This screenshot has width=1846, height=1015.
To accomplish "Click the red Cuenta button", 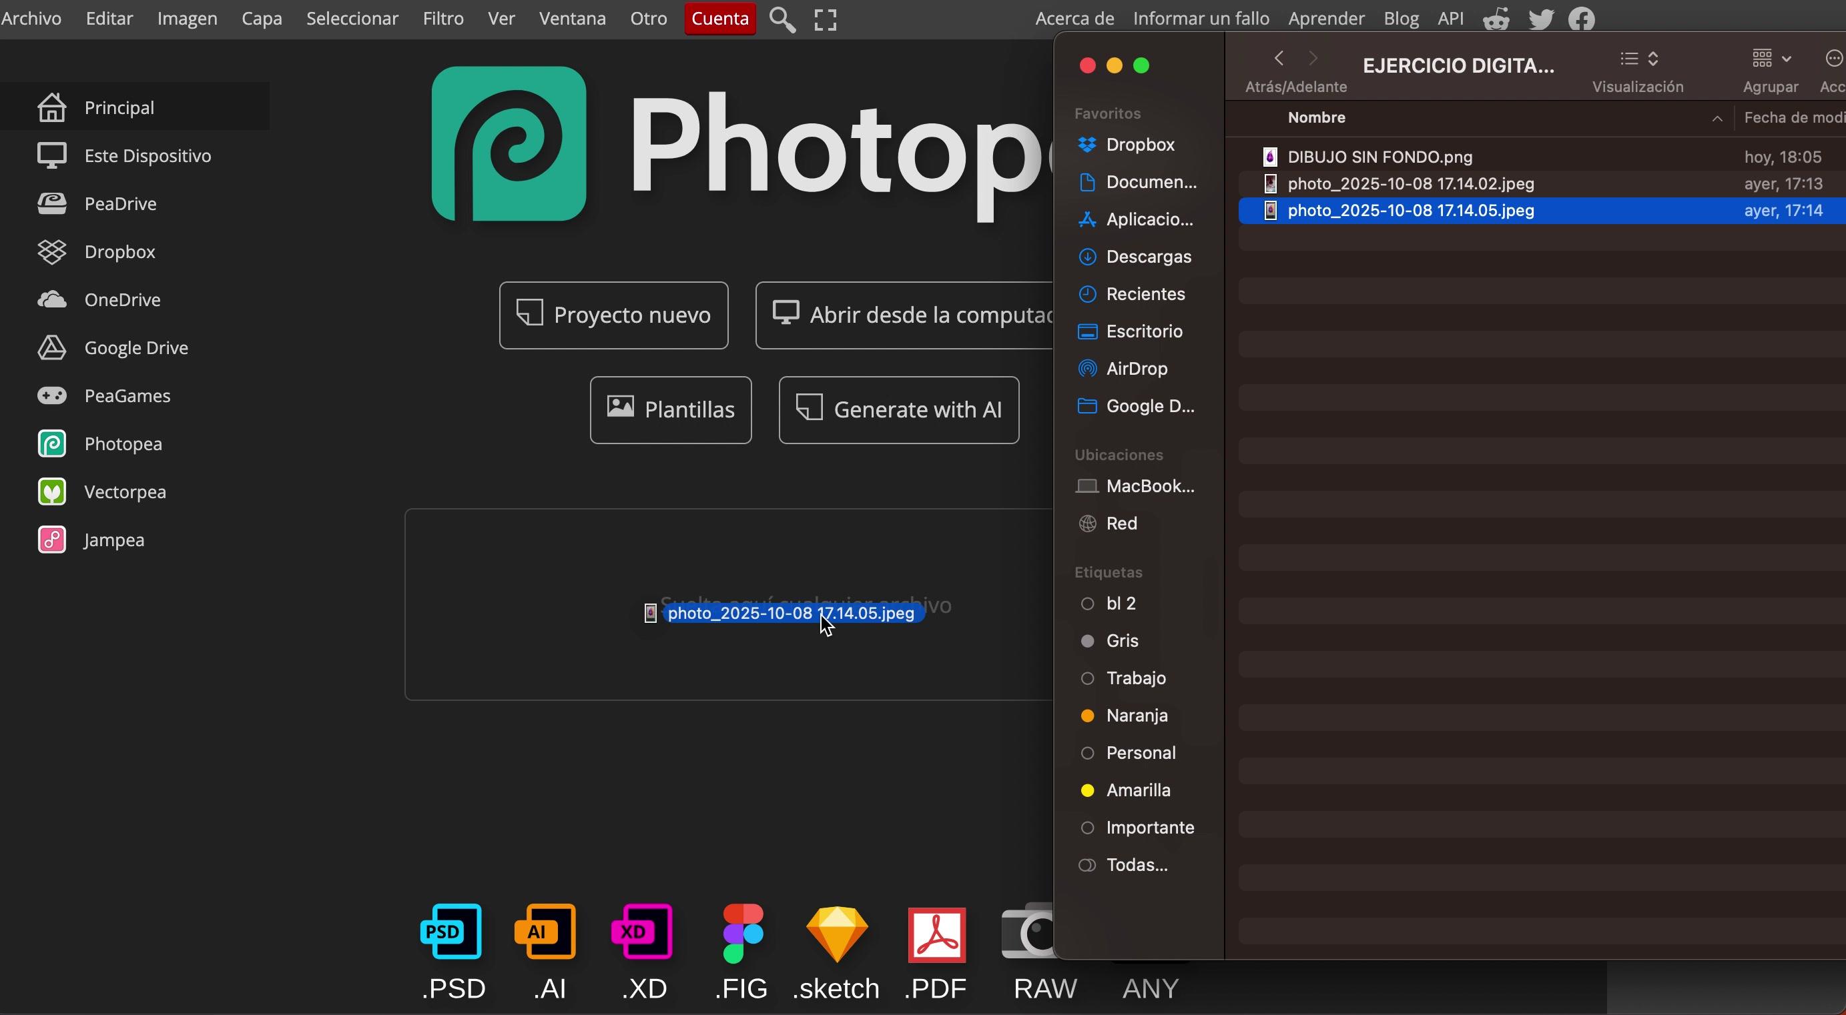I will tap(719, 19).
